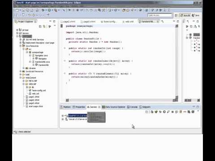Collapse the randomElement method code fold

coord(65,73)
